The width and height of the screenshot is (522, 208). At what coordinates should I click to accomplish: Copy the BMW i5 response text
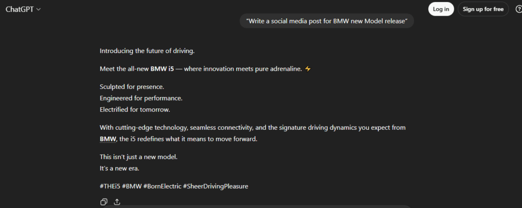click(x=103, y=202)
